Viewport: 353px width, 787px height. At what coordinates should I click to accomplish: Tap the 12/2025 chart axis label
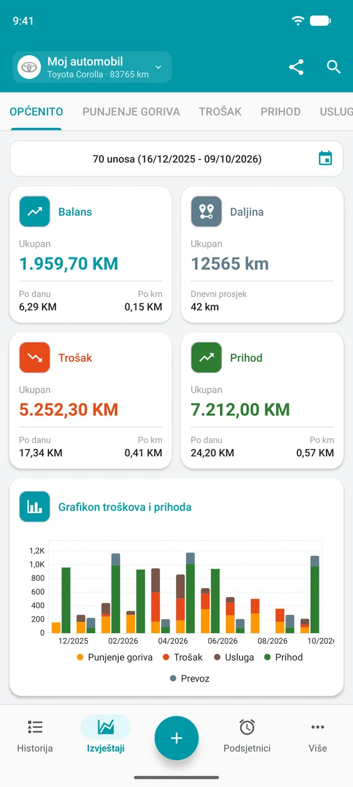(74, 641)
